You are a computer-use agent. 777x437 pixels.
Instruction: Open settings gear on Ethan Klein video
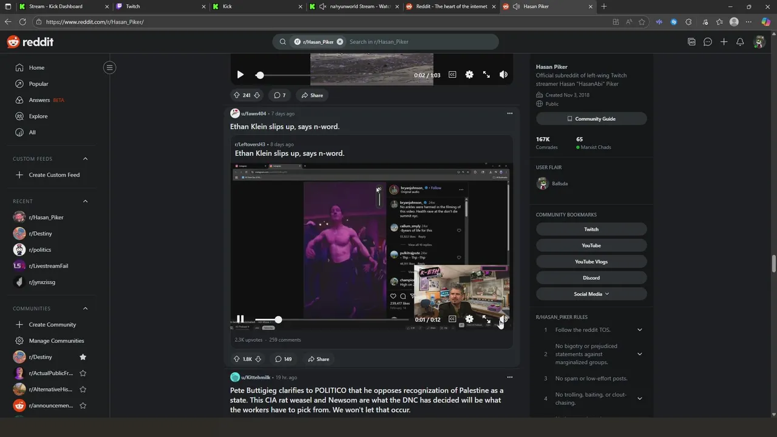point(469,319)
